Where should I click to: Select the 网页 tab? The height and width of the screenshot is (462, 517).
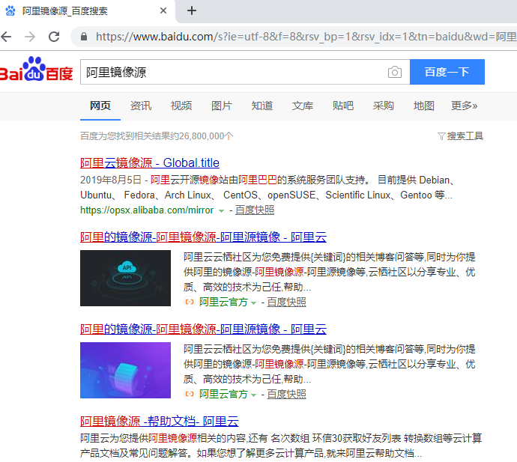[x=100, y=106]
